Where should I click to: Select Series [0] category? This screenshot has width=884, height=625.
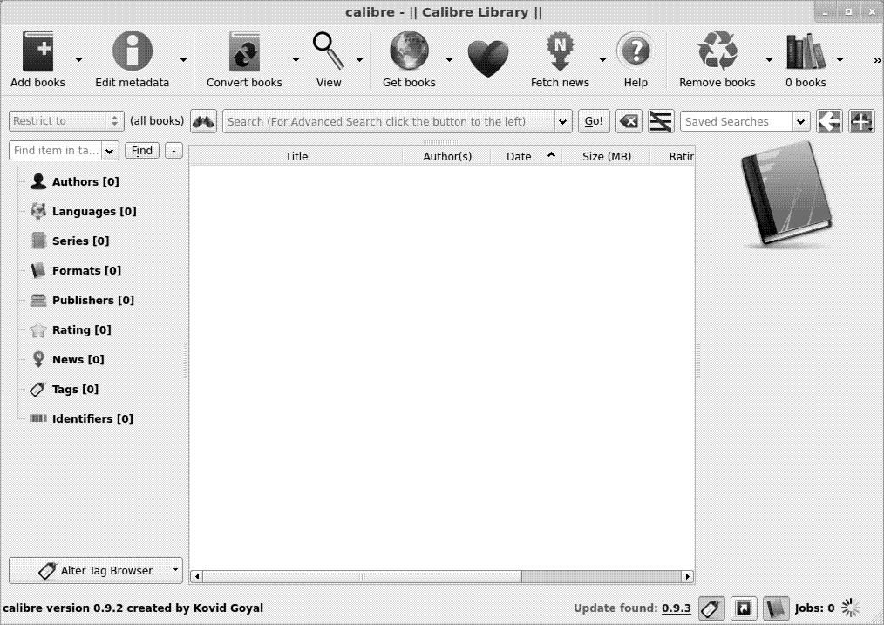coord(80,241)
